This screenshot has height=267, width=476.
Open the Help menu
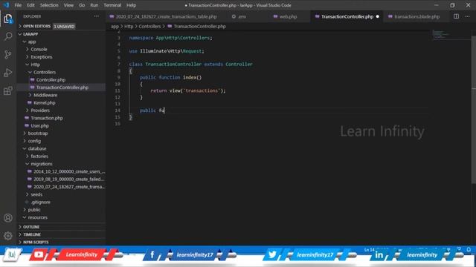[131, 5]
